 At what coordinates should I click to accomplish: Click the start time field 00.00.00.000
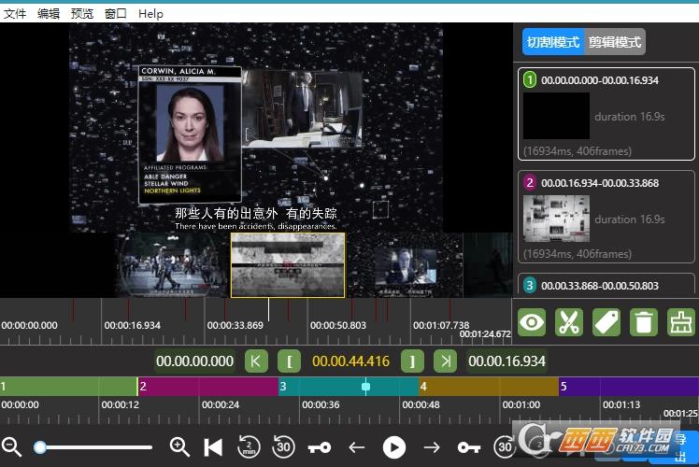coord(194,361)
